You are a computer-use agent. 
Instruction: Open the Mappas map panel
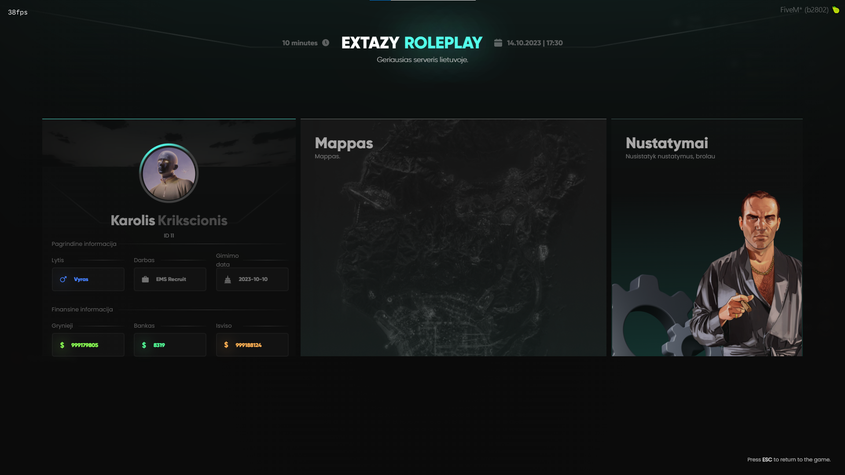coord(453,237)
